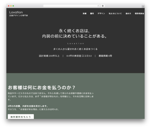Click the hero headline 永く続くお店は、
This screenshot has width=151, height=128.
coord(74,31)
